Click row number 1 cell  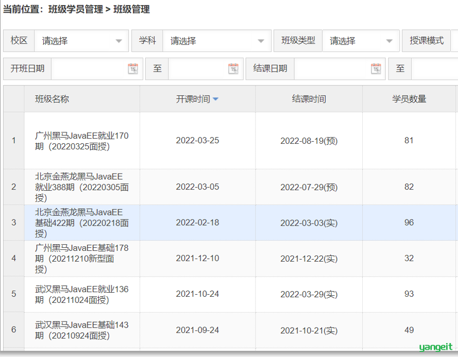(14, 141)
